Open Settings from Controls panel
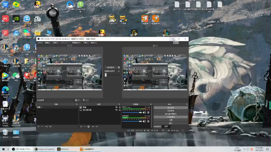271x152 pixels. 171,120
